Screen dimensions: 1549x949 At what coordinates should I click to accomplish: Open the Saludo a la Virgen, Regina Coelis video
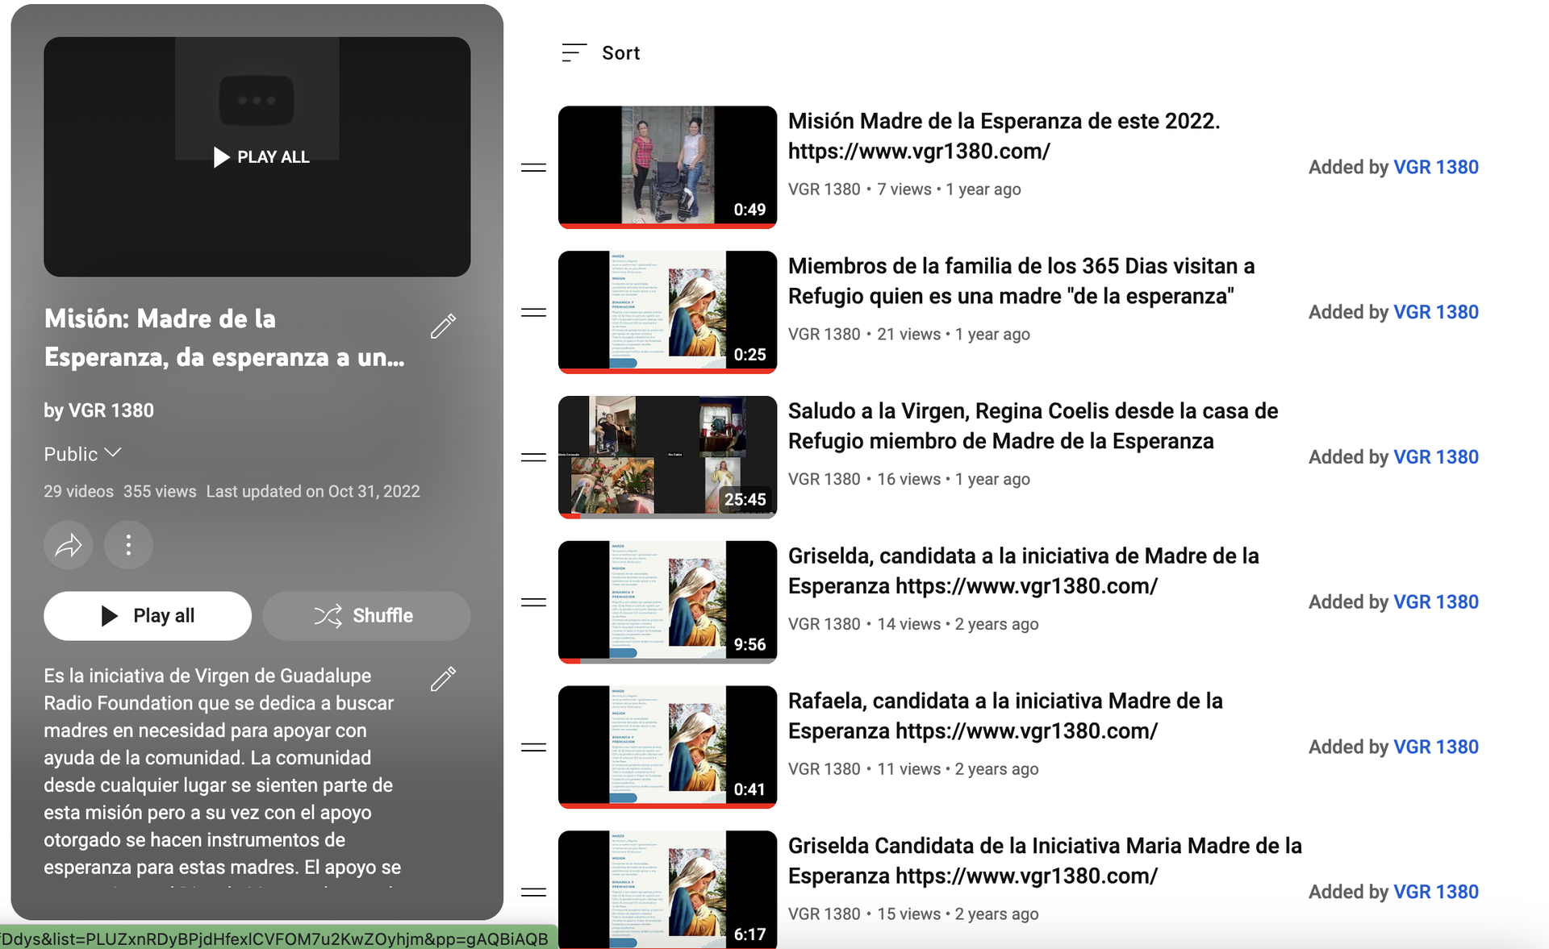point(1033,427)
